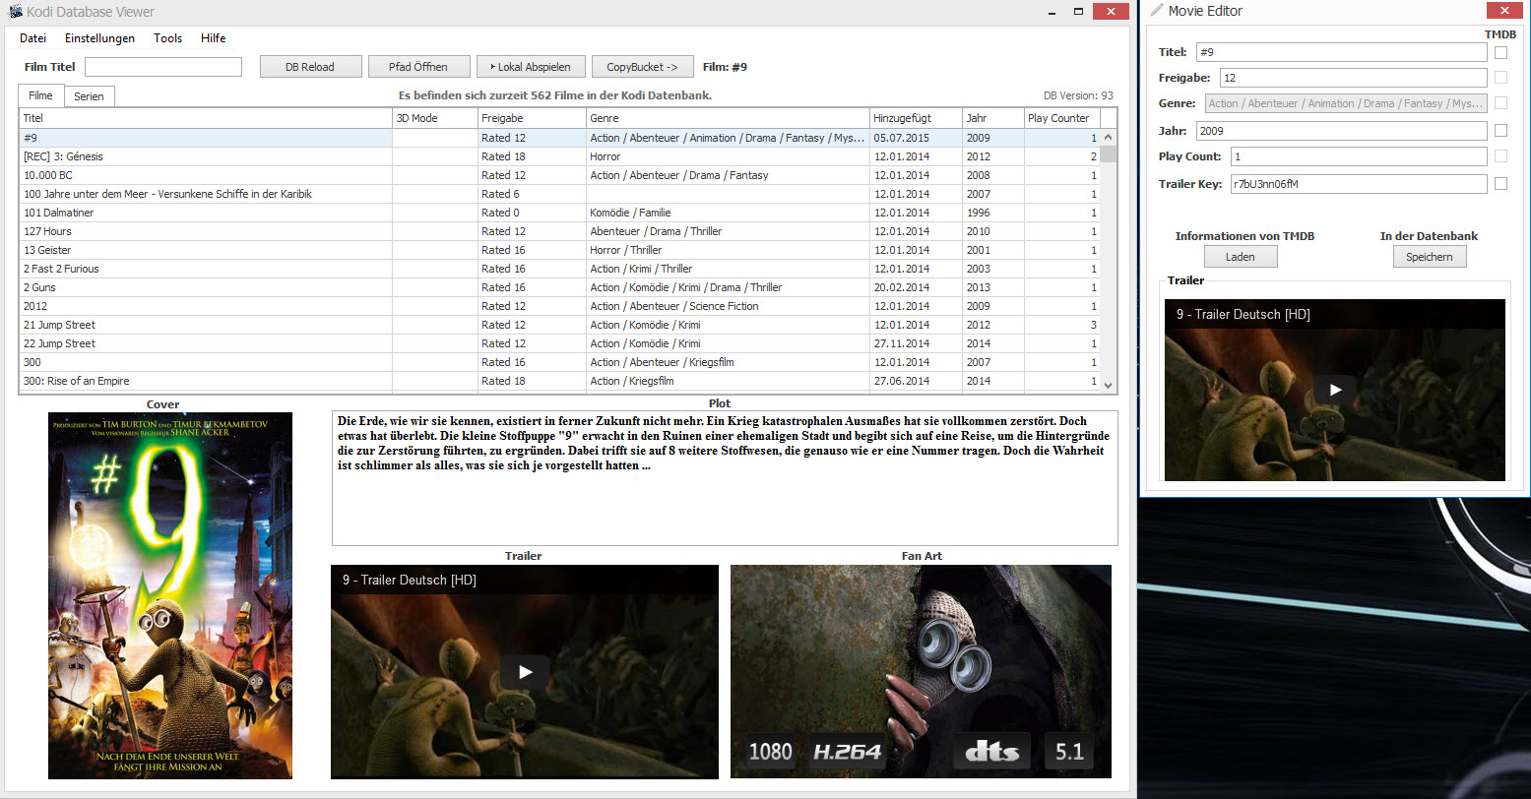
Task: Select row '100 Jahre unter dem Meer'
Action: click(559, 194)
